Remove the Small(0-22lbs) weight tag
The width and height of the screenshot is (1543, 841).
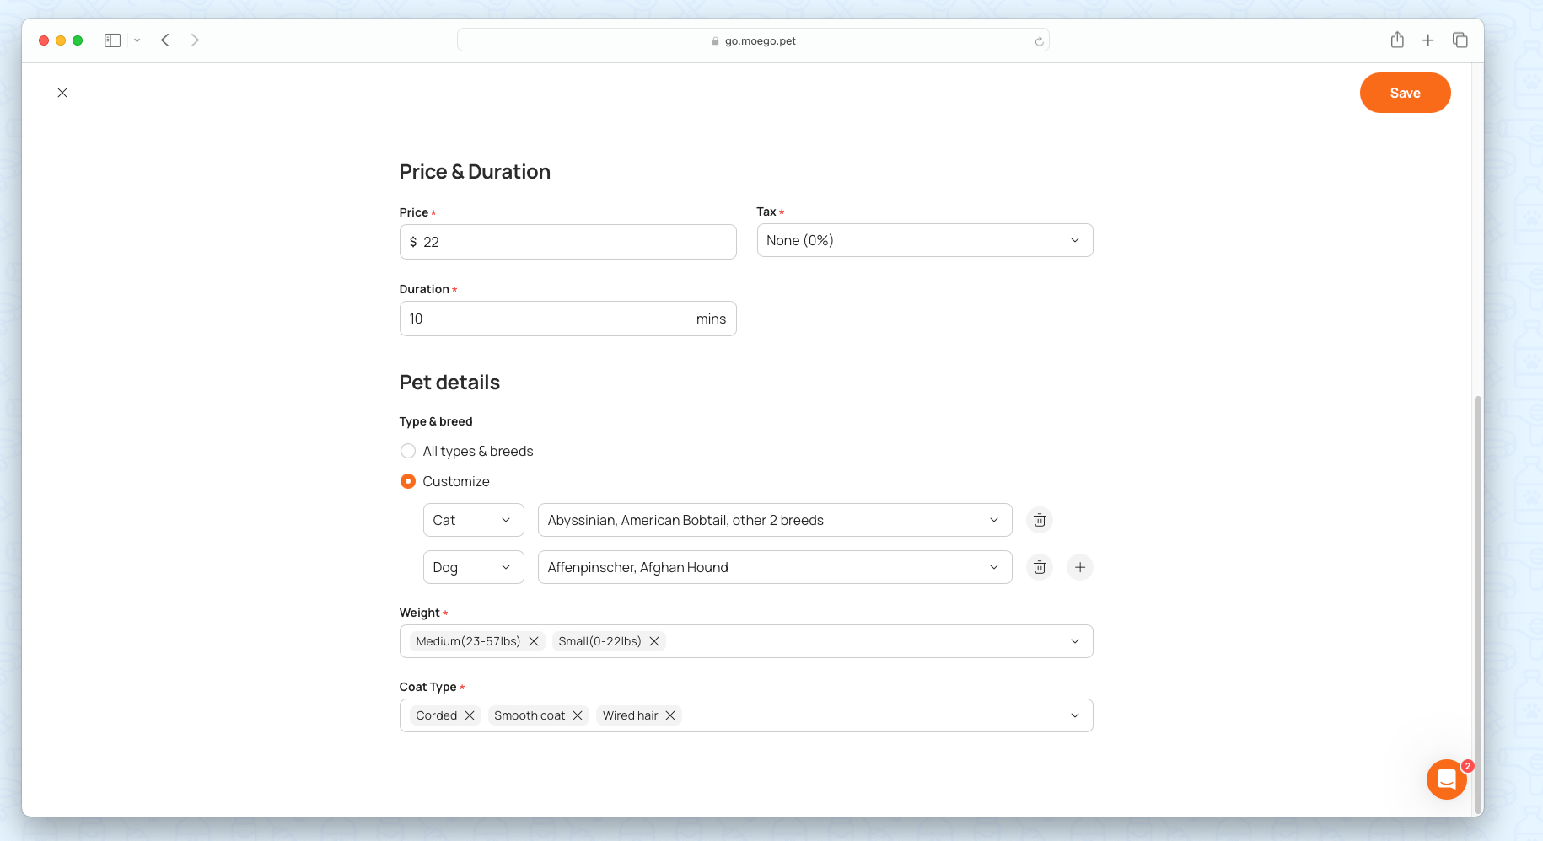(x=654, y=641)
